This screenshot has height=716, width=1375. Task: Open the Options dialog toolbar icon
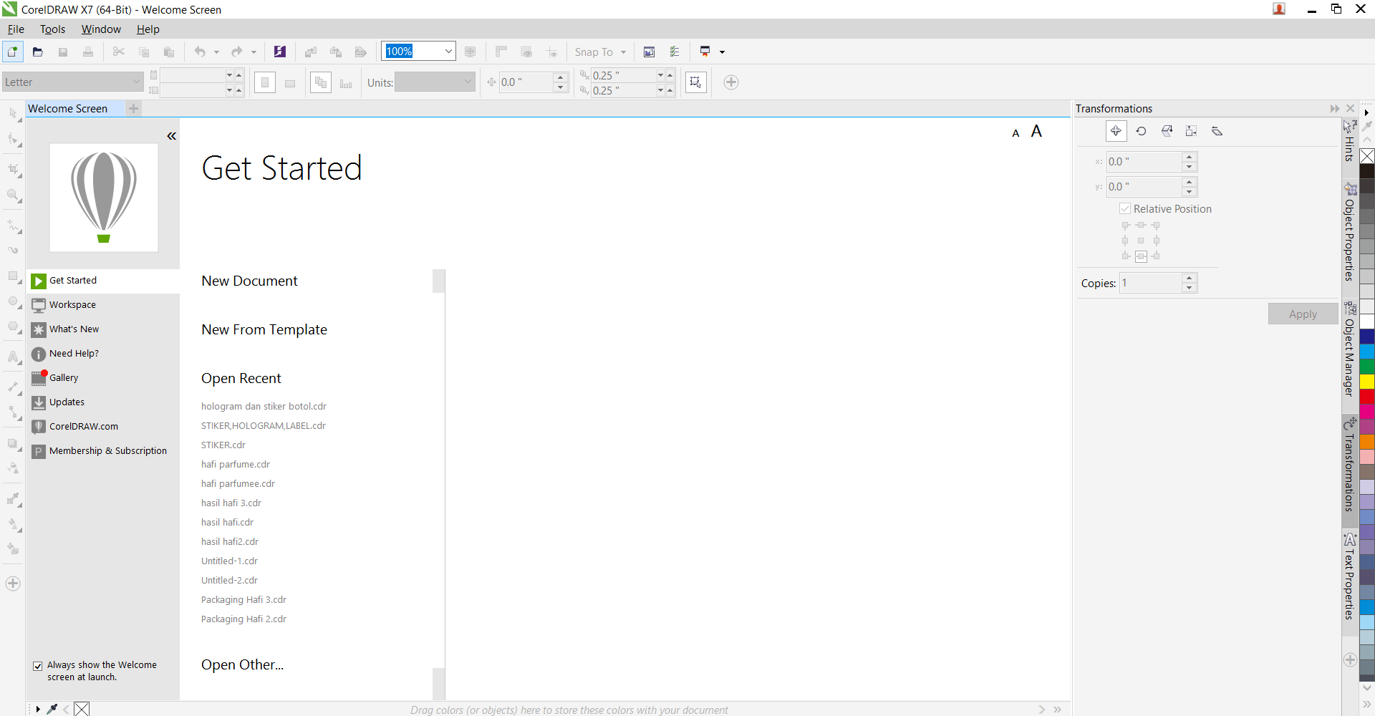(674, 52)
